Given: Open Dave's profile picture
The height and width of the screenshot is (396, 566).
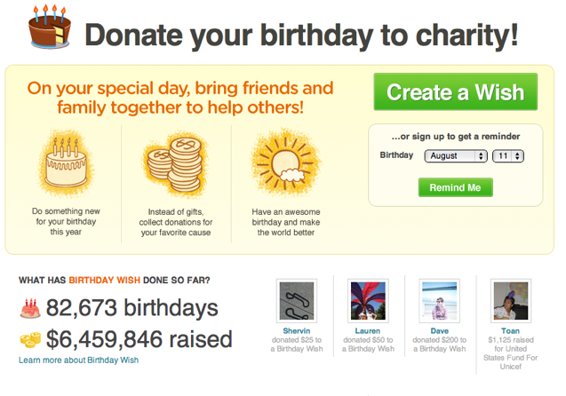Looking at the screenshot, I should tap(441, 301).
